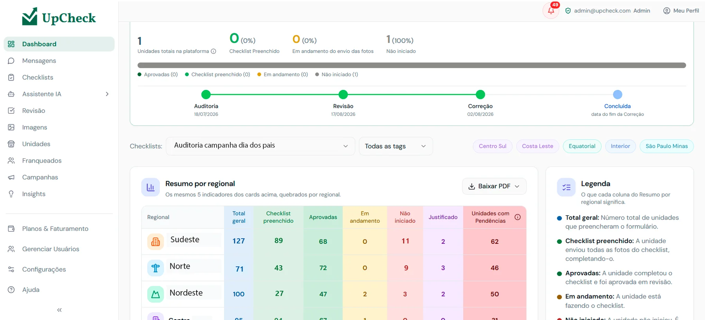Toggle the Equatorial tag filter

[x=582, y=146]
